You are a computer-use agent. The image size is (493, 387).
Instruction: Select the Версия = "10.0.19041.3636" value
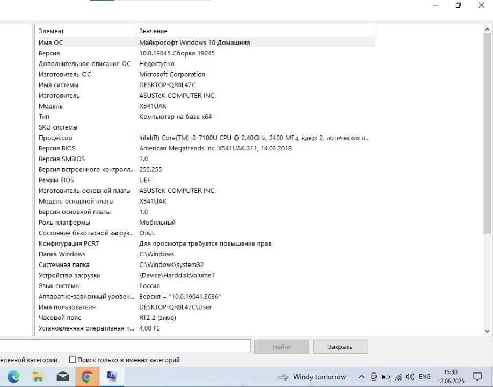[x=180, y=296]
